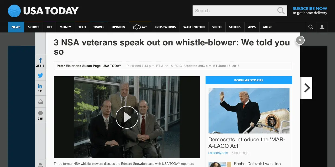The width and height of the screenshot is (335, 167).
Task: Play the NSA veterans video
Action: [x=127, y=117]
